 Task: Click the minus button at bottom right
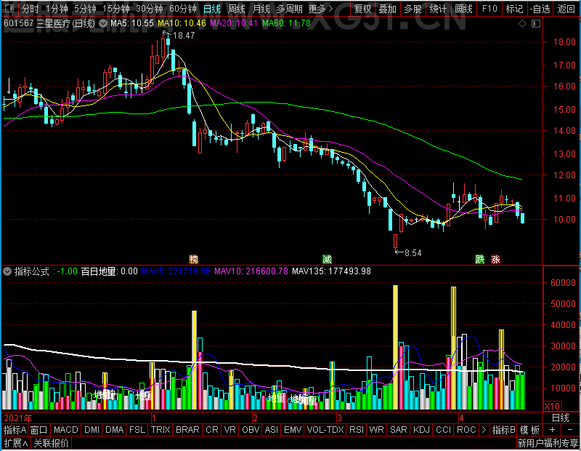[x=570, y=430]
